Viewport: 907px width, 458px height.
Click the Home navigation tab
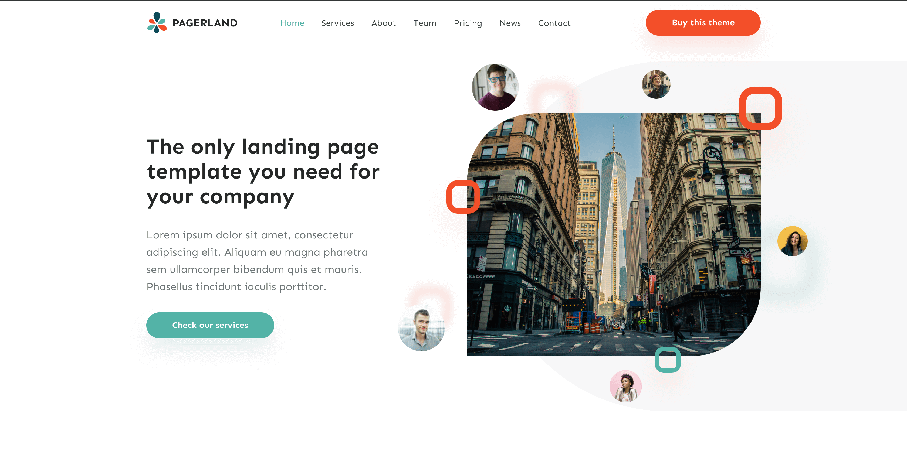pyautogui.click(x=291, y=23)
